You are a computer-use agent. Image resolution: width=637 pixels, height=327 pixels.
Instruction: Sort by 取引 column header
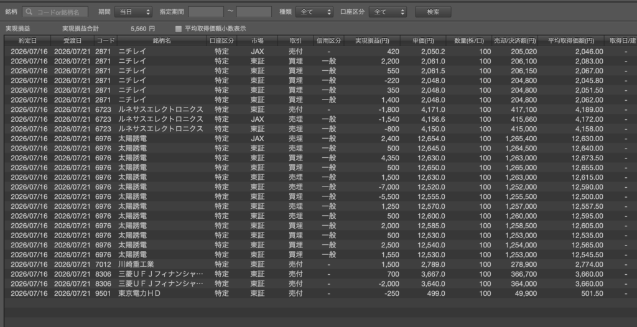[295, 40]
